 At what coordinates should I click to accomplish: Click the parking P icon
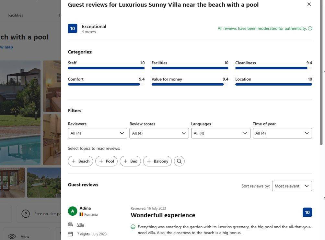[x=26, y=214]
